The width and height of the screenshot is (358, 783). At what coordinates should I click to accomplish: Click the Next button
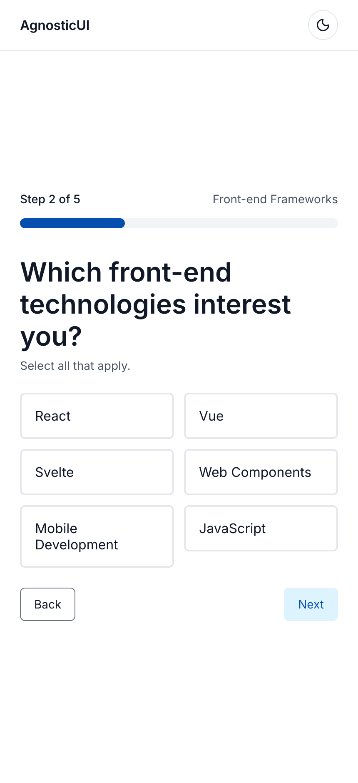tap(311, 604)
